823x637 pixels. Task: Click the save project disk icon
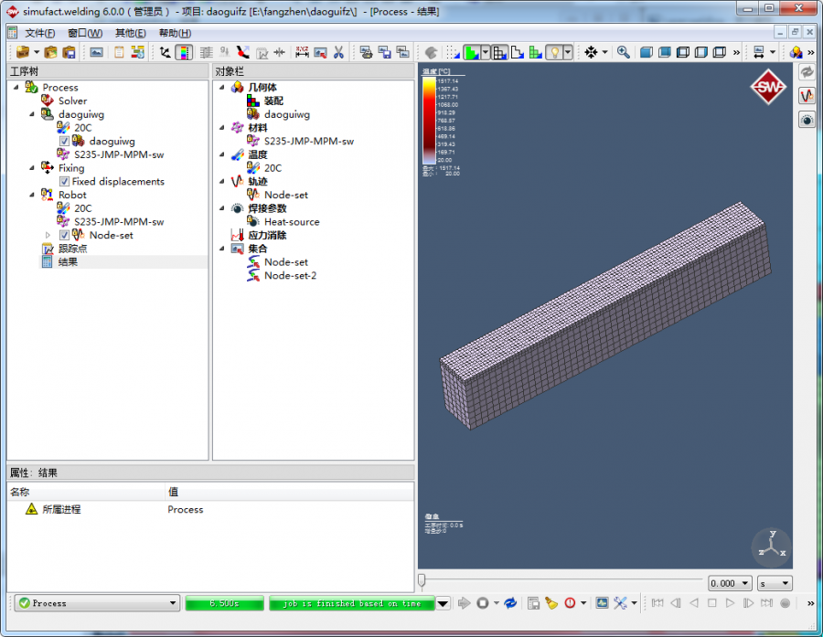pos(69,52)
